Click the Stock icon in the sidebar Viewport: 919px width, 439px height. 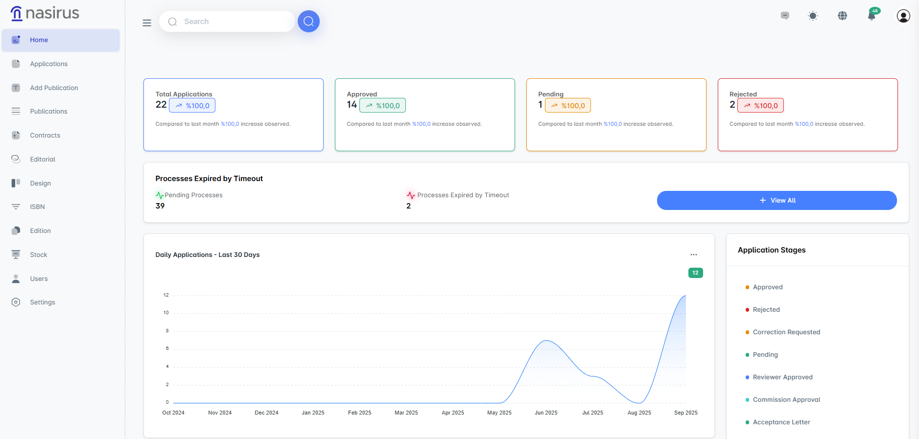pyautogui.click(x=16, y=254)
